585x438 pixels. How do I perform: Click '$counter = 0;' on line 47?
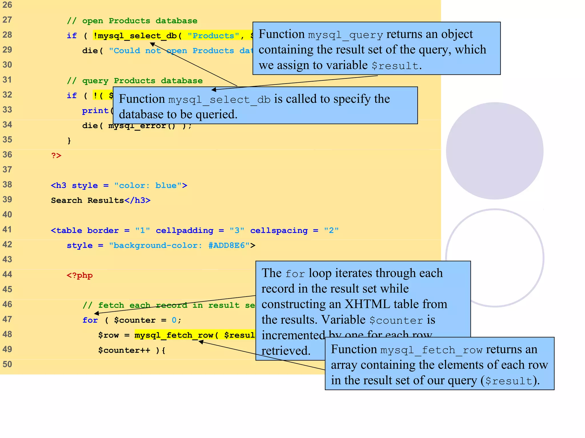pos(147,320)
